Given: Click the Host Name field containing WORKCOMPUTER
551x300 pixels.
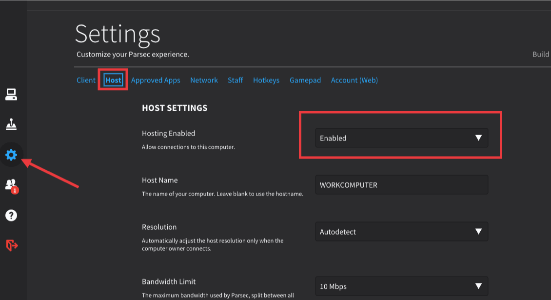Looking at the screenshot, I should pos(401,185).
